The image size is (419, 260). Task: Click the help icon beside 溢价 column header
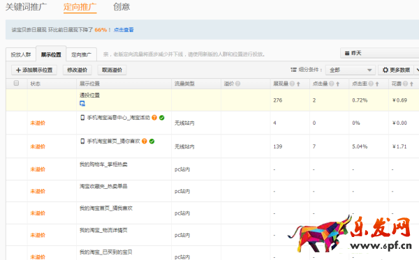click(x=237, y=84)
